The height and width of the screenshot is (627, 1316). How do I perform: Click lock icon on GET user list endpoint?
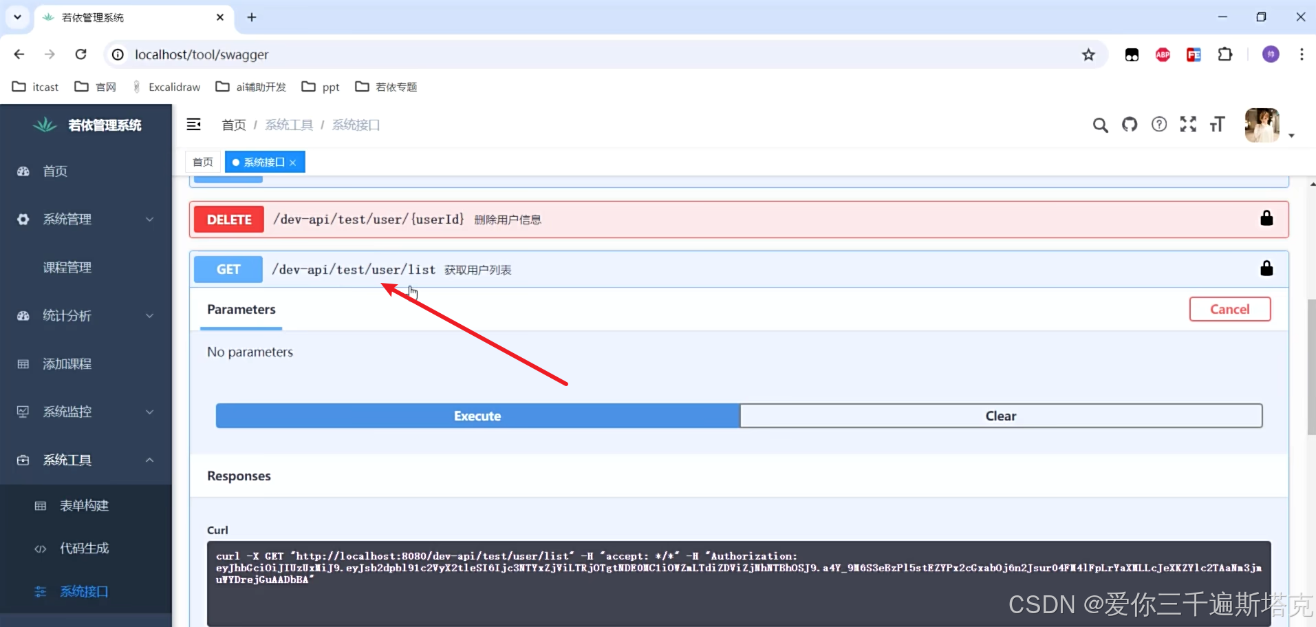[x=1266, y=269]
